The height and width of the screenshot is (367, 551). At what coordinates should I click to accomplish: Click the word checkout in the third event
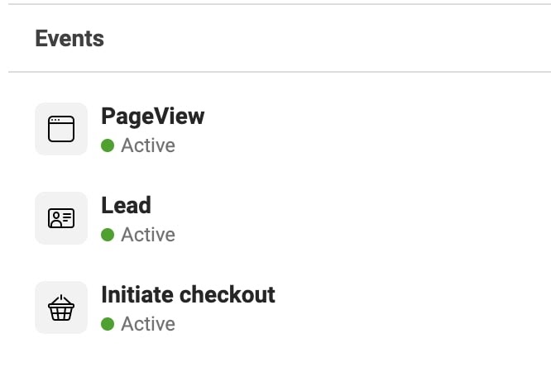(x=228, y=294)
